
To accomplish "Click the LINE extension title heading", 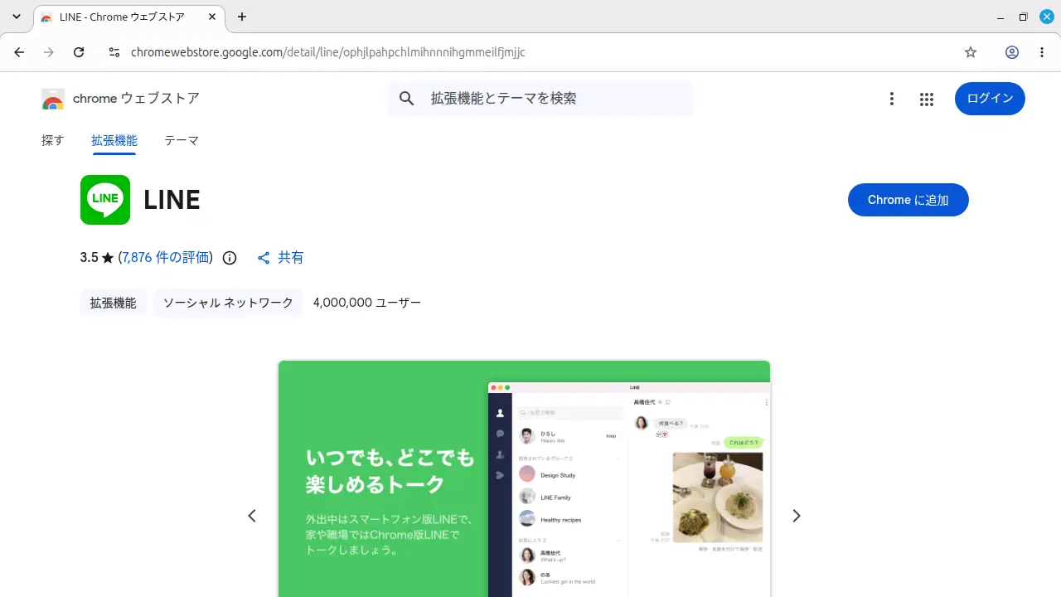I will coord(172,200).
